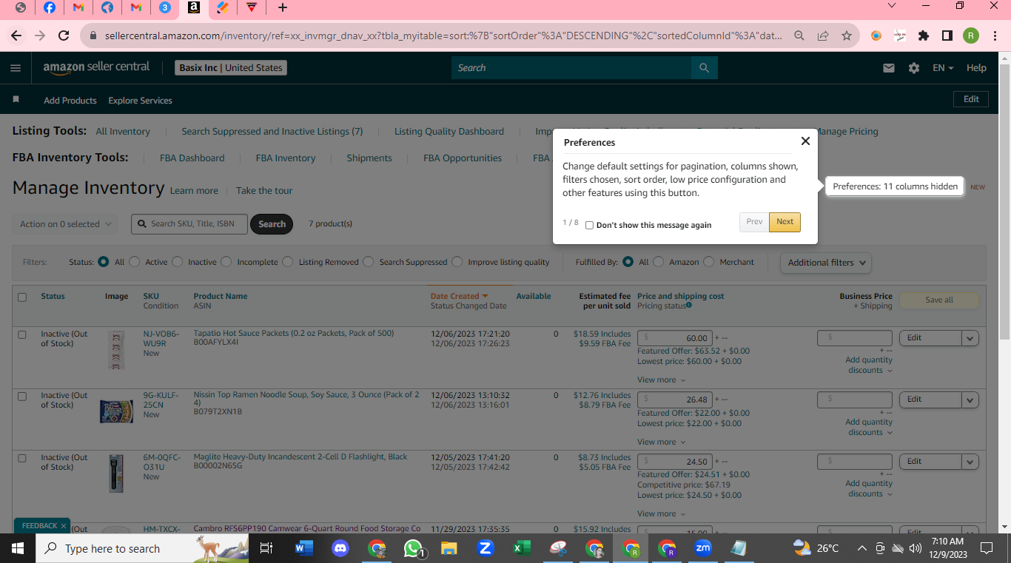Click the Search button beside SKU field

click(272, 224)
